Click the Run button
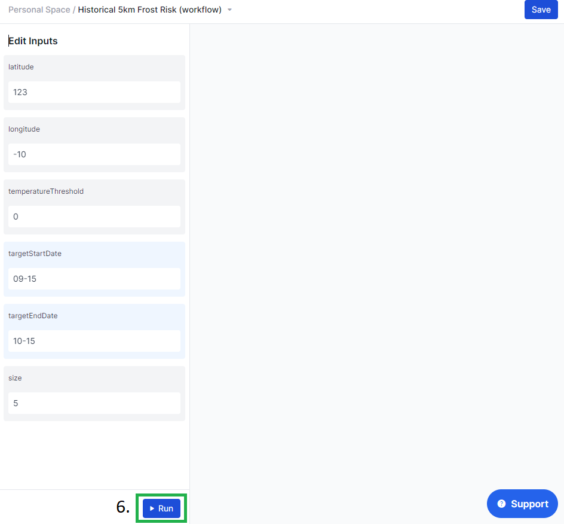Image resolution: width=564 pixels, height=524 pixels. (161, 508)
